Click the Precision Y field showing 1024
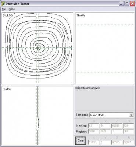 click(105, 132)
